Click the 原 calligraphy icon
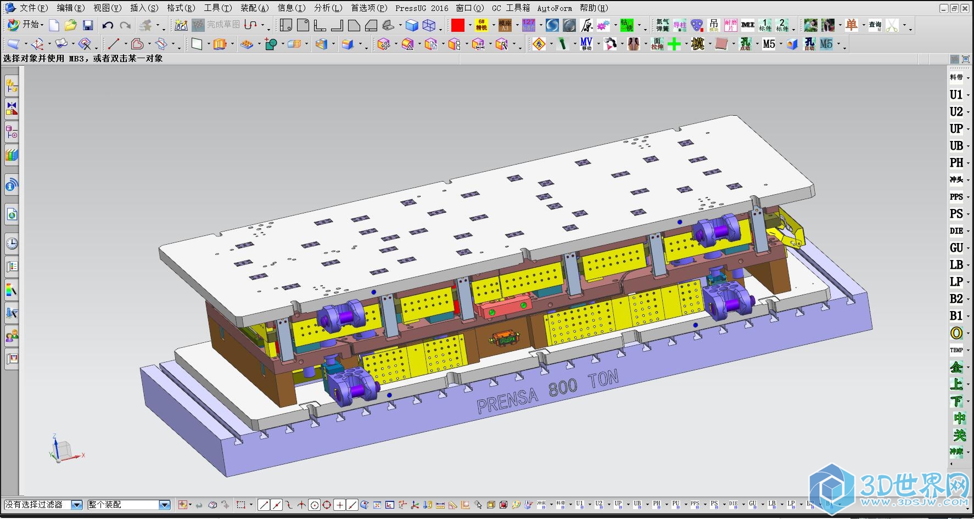The image size is (974, 519). (x=586, y=25)
